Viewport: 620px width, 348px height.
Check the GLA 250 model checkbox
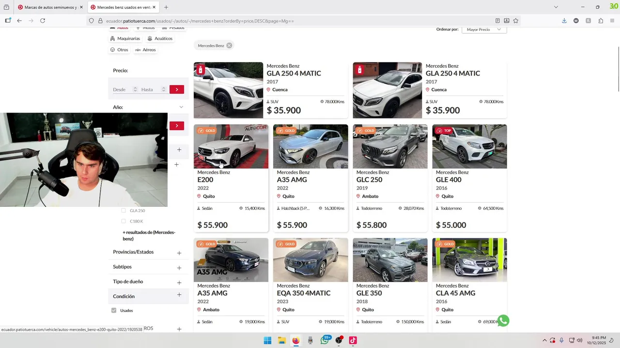pyautogui.click(x=124, y=211)
